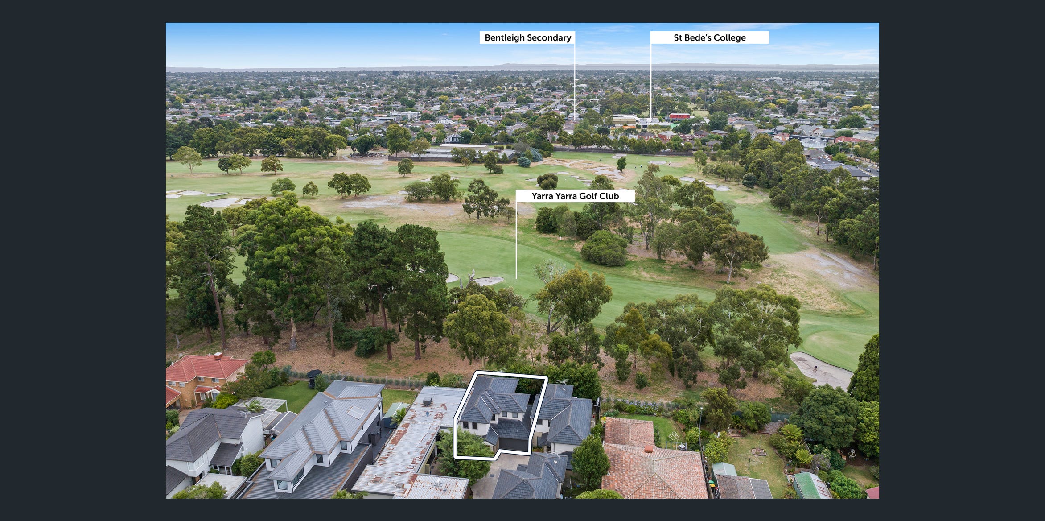The image size is (1045, 521).
Task: Click the vertical pointer line under St Bede's College
Action: click(650, 80)
